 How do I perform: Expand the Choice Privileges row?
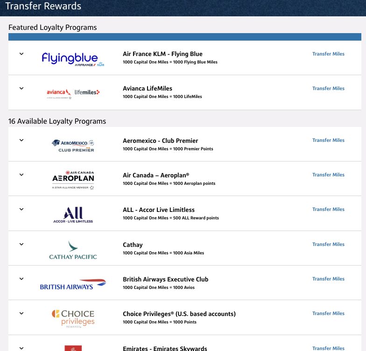pos(21,313)
